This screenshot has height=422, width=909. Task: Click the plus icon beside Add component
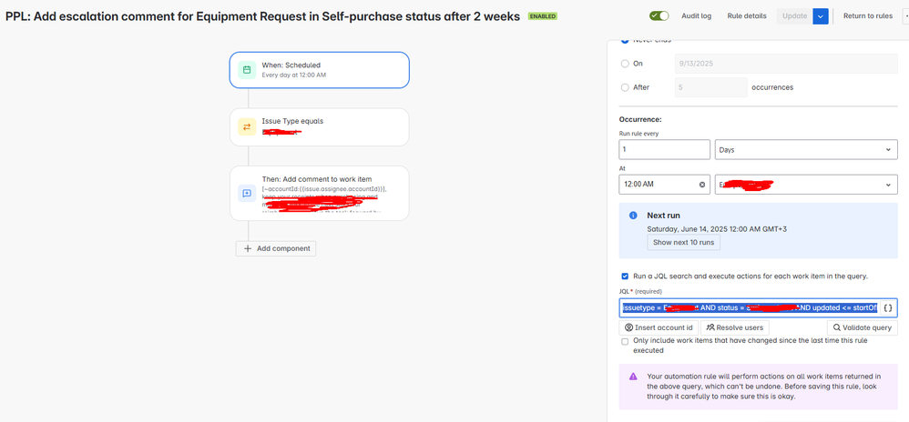click(248, 248)
